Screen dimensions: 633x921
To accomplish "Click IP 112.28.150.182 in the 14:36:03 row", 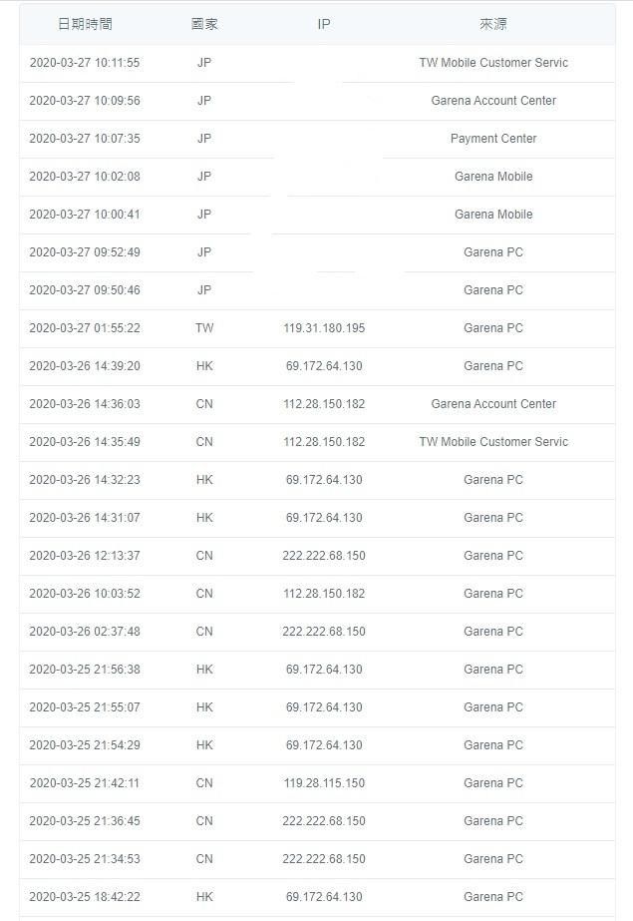I will (324, 404).
